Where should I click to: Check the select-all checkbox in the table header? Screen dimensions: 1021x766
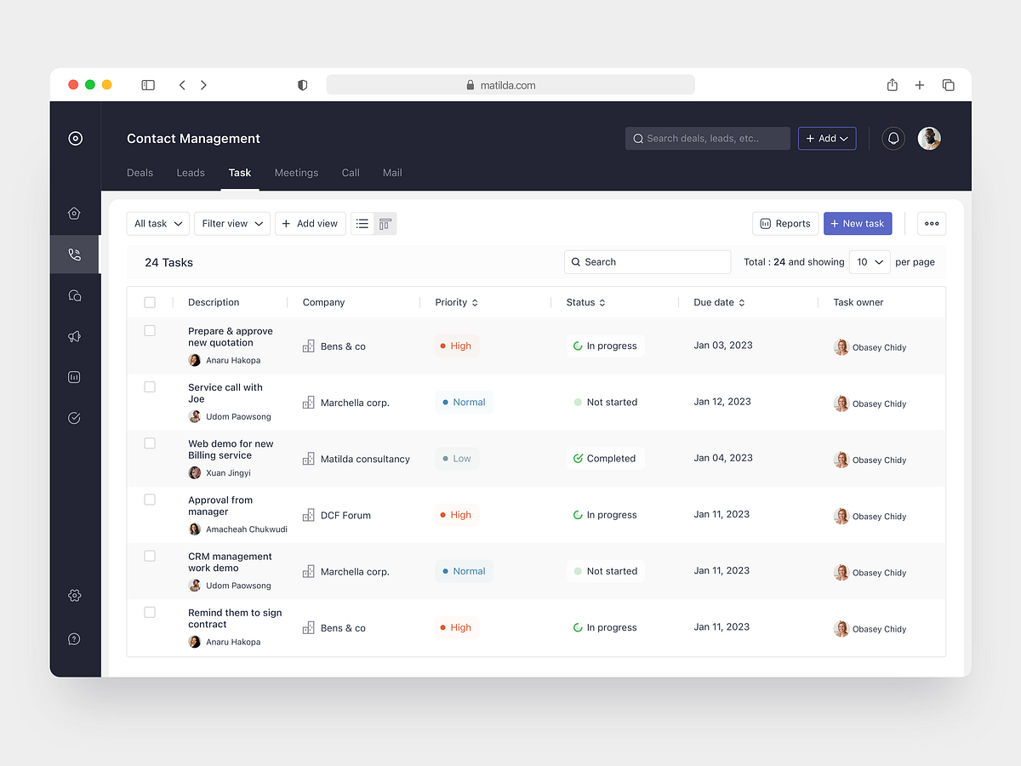coord(150,302)
